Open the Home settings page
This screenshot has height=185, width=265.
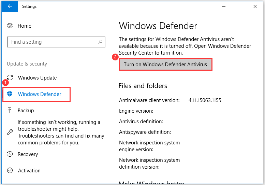click(24, 26)
